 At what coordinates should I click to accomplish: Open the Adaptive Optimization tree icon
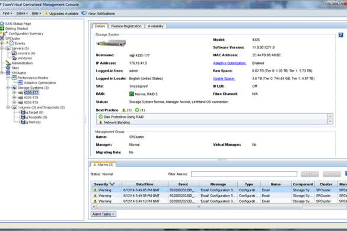pyautogui.click(x=20, y=82)
